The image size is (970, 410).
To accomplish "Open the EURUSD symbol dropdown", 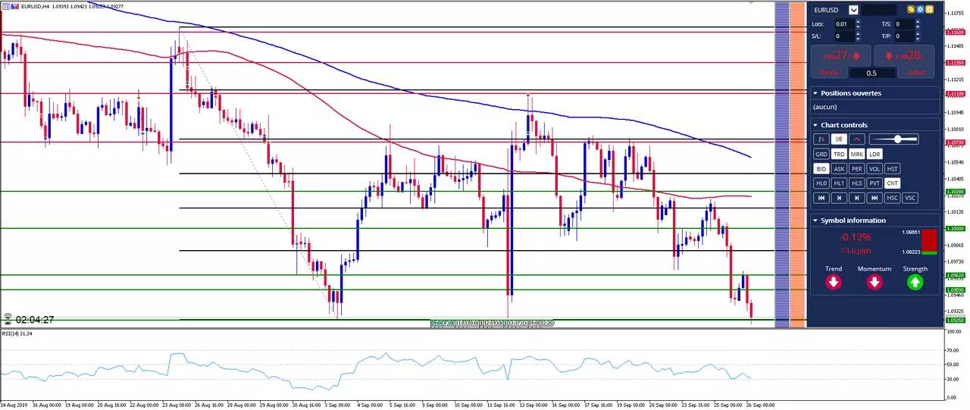I will click(x=854, y=10).
